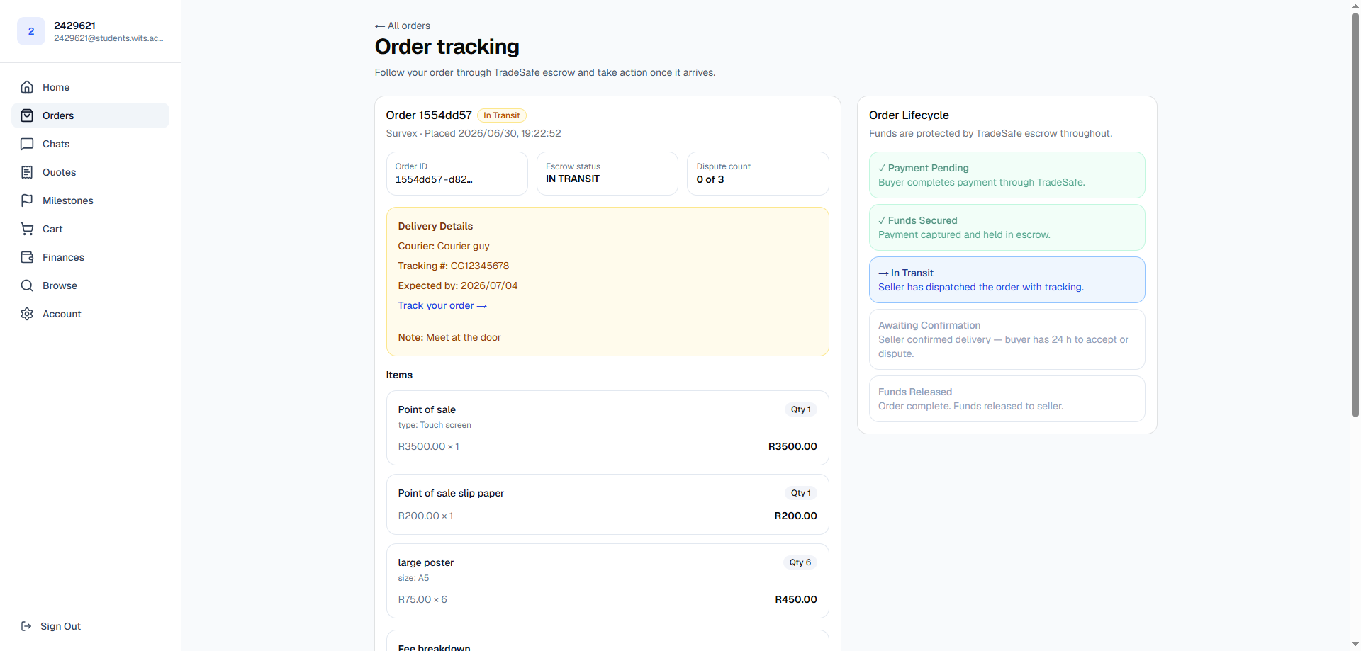
Task: Click the Note: Meet at the door
Action: click(449, 337)
